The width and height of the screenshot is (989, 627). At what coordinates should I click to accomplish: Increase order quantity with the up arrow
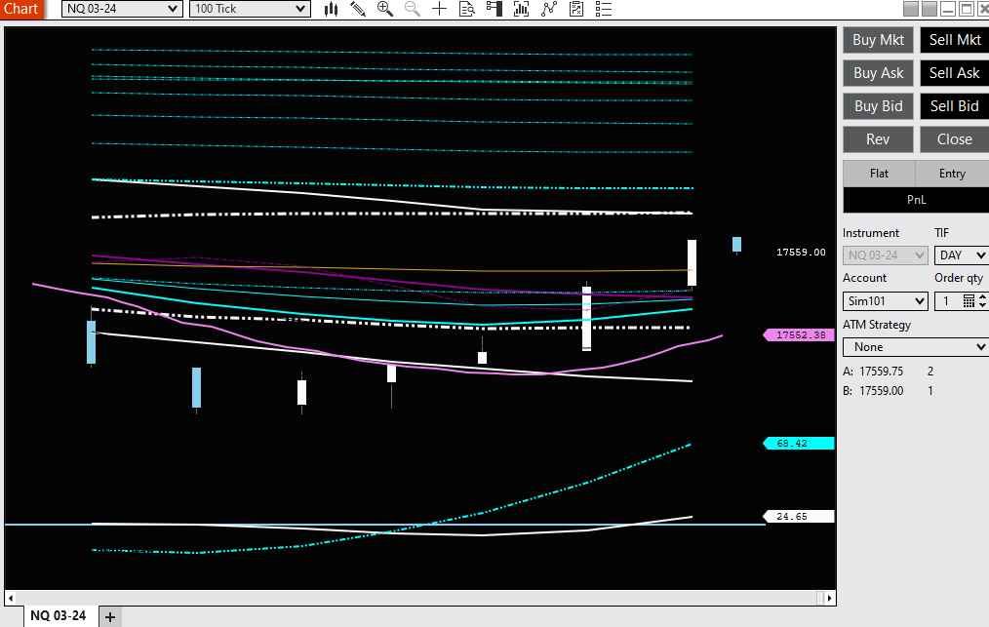(982, 297)
